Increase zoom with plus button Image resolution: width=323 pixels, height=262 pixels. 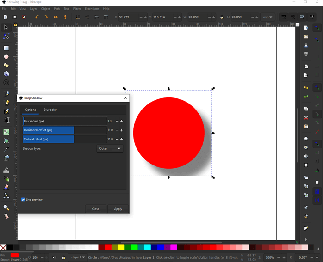click(284, 257)
